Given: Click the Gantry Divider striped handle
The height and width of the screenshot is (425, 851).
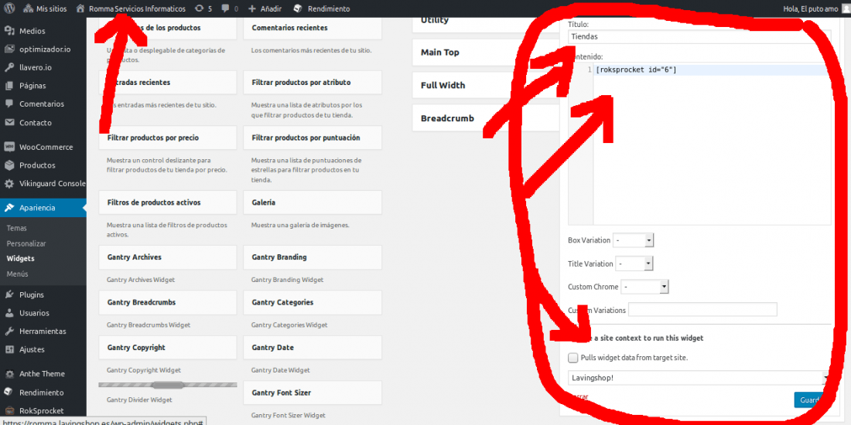Looking at the screenshot, I should point(168,385).
